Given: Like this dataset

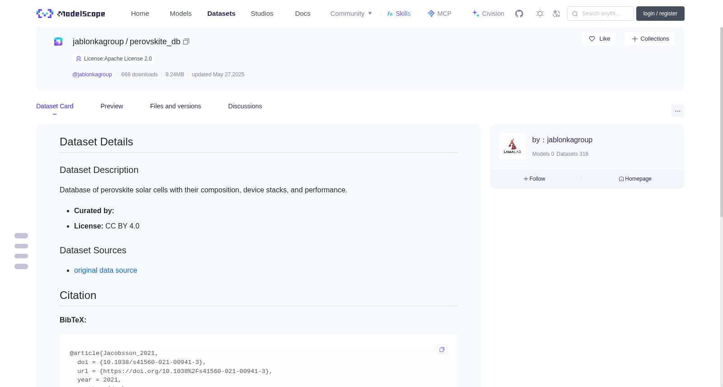Looking at the screenshot, I should (599, 39).
